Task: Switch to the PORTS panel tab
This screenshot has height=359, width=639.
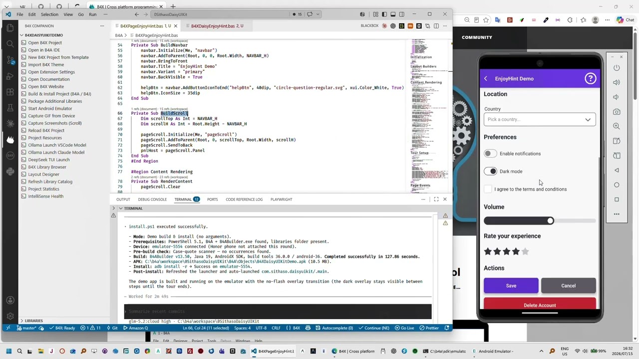Action: [x=212, y=199]
